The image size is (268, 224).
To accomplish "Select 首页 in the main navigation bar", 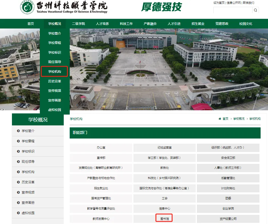I will click(x=31, y=24).
